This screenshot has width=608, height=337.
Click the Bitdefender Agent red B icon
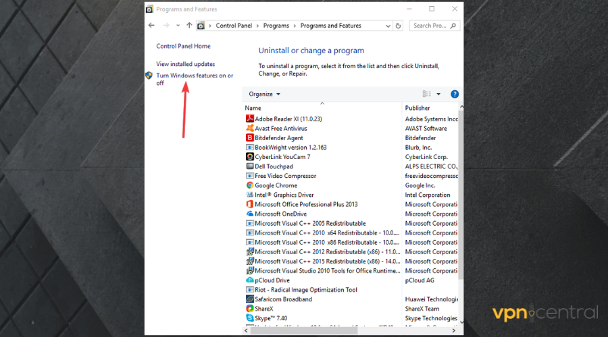tap(250, 137)
